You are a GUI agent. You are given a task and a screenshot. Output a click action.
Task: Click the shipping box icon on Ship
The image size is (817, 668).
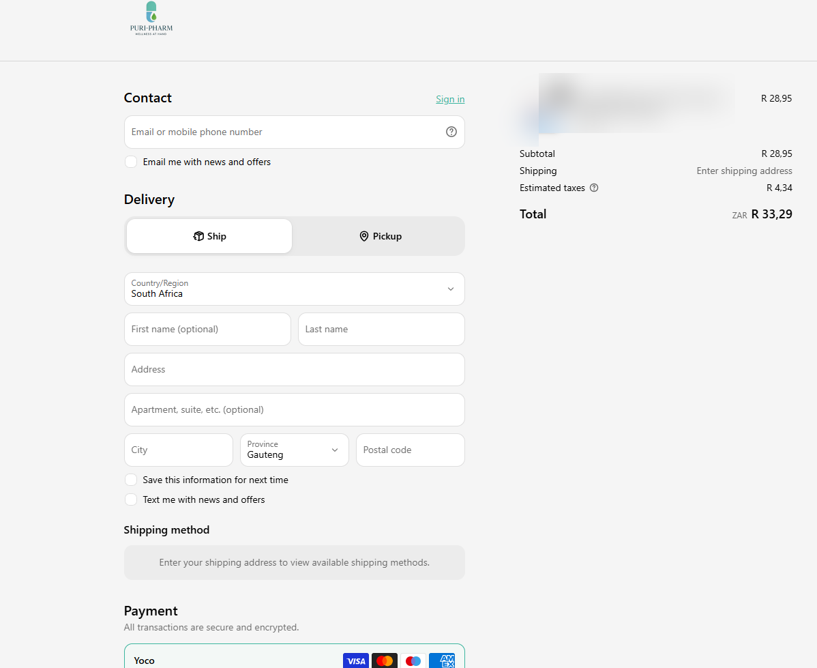198,236
